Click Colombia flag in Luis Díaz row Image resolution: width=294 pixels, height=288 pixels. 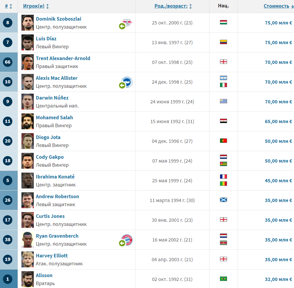(223, 42)
